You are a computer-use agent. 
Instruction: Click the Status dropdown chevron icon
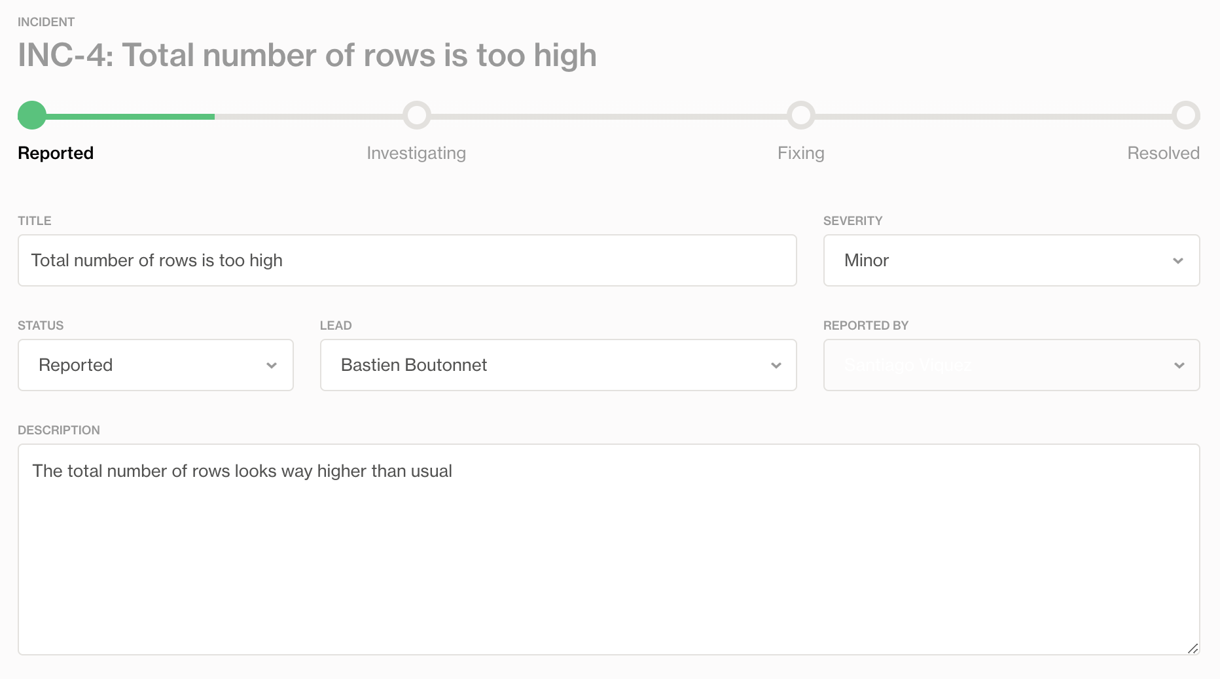272,366
